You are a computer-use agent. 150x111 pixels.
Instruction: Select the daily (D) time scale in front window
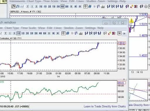click(x=49, y=33)
